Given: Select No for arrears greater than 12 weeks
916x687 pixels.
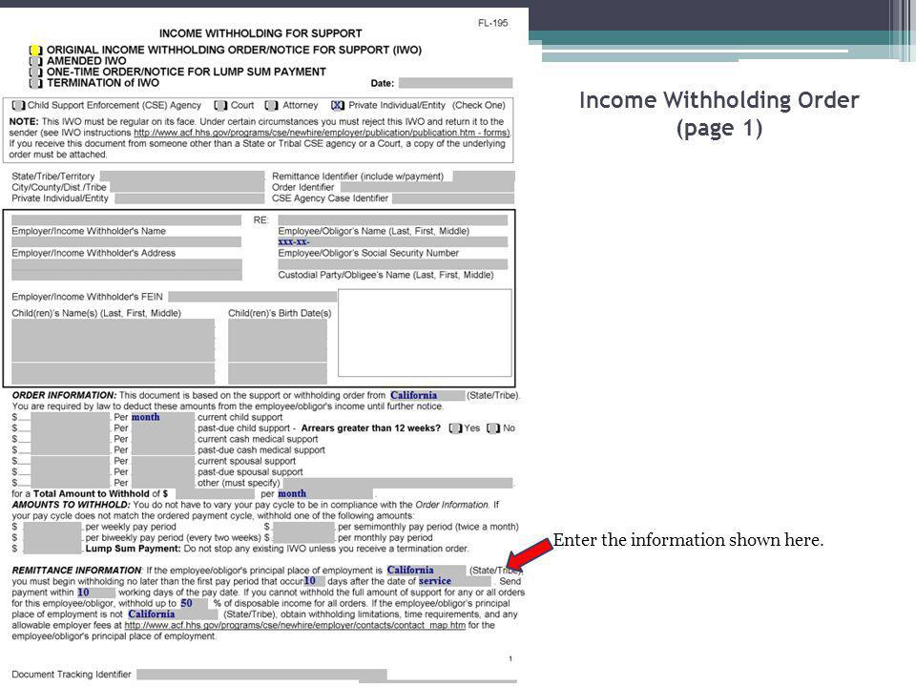Looking at the screenshot, I should click(493, 428).
